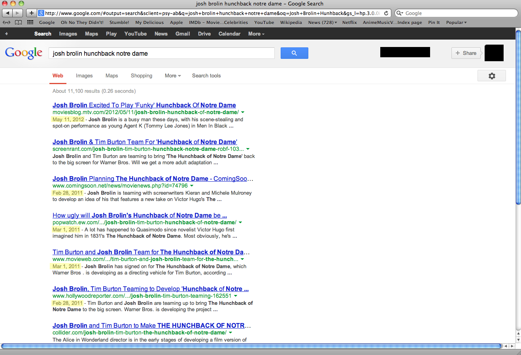Click in the Google search query field
The width and height of the screenshot is (521, 355).
tap(161, 53)
